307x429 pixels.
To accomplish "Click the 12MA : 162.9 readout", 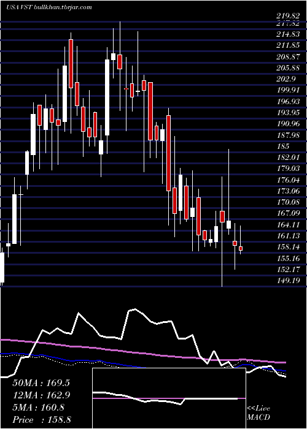I will [x=41, y=395].
